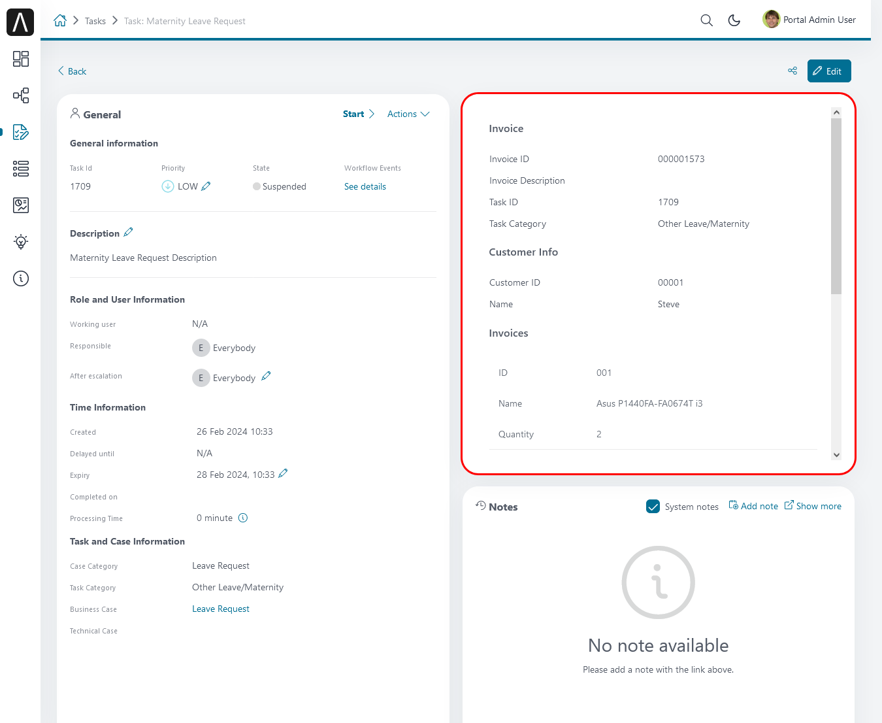Click the Task Id value 1709 in General
882x723 pixels.
(80, 186)
